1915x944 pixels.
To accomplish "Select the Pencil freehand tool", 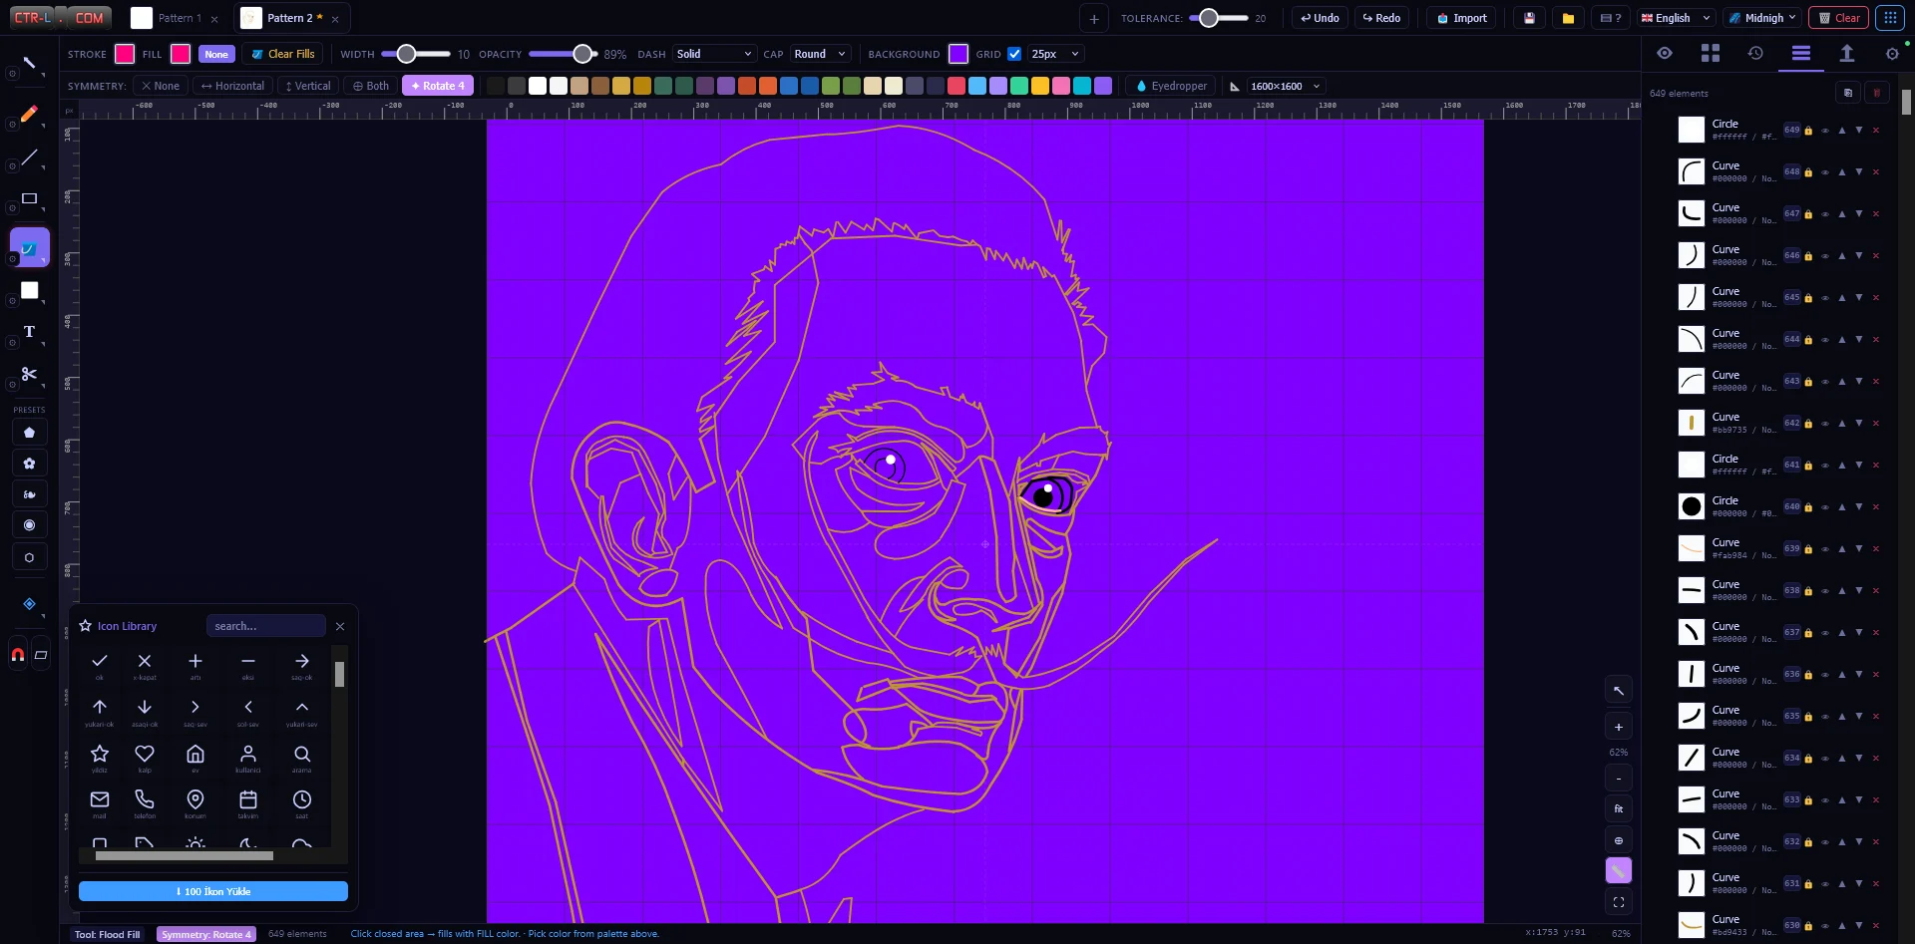I will [x=30, y=114].
